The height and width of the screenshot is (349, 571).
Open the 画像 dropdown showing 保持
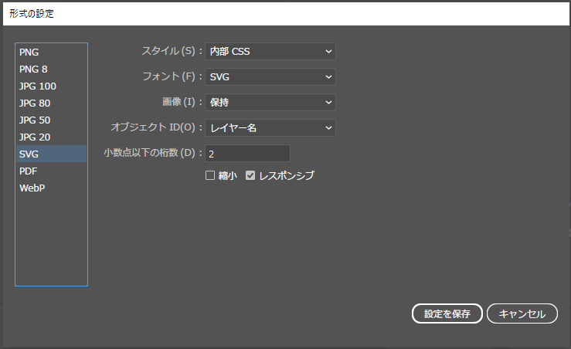[270, 102]
